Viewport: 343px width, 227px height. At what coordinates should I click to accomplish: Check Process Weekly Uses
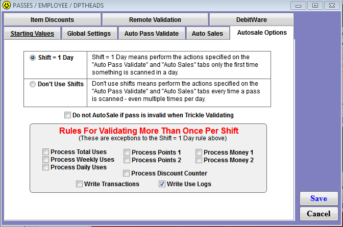pyautogui.click(x=45, y=160)
